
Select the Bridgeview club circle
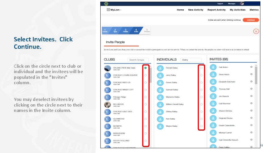[145, 133]
